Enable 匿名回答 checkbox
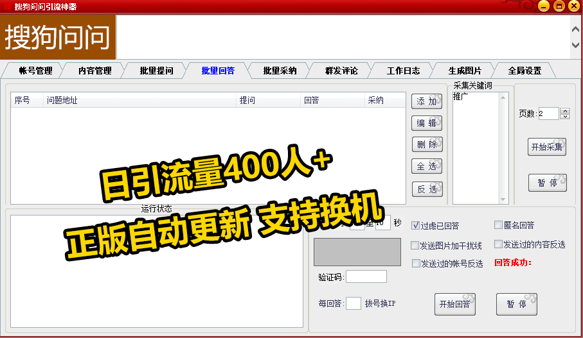 [498, 224]
